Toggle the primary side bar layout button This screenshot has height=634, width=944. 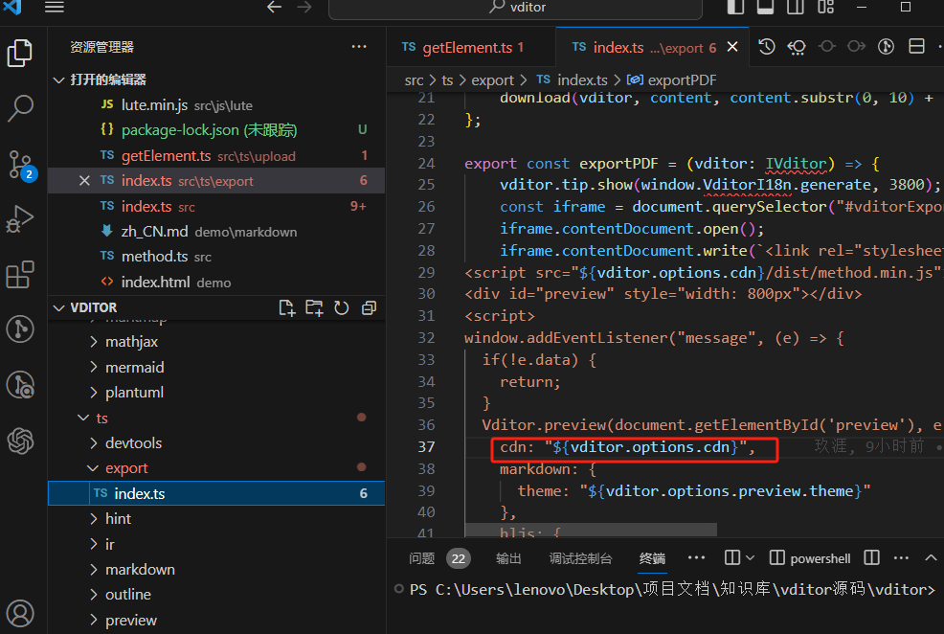tap(735, 8)
